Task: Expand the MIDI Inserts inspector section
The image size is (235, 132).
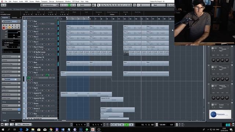Action: tap(11, 76)
